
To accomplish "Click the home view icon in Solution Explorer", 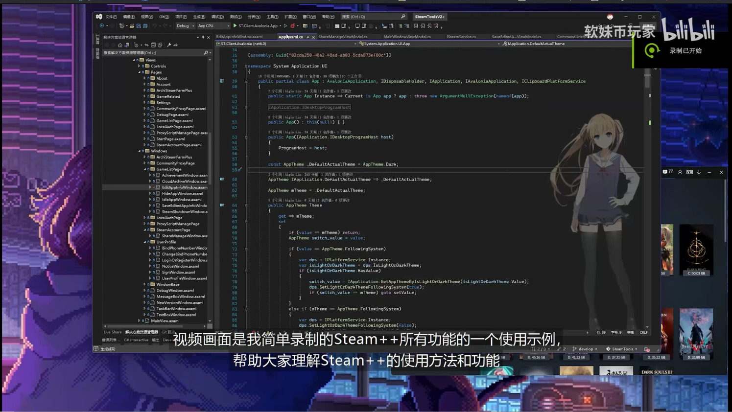I will click(120, 45).
